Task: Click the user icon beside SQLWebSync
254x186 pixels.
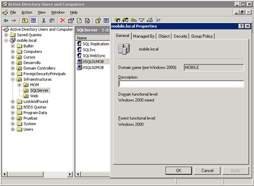Action: 79,56
